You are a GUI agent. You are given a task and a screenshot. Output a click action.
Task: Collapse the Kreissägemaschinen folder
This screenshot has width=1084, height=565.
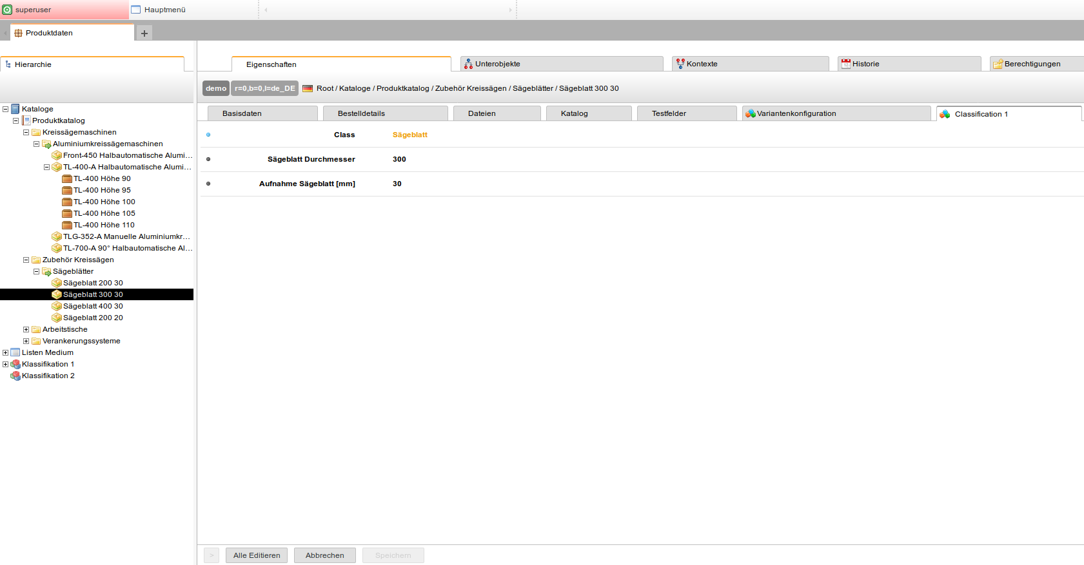click(26, 133)
